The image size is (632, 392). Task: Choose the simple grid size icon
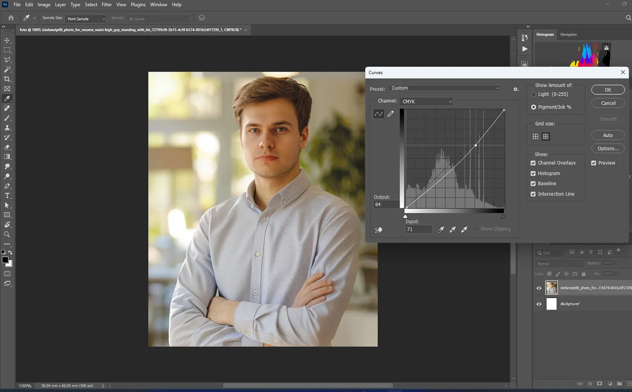click(535, 136)
